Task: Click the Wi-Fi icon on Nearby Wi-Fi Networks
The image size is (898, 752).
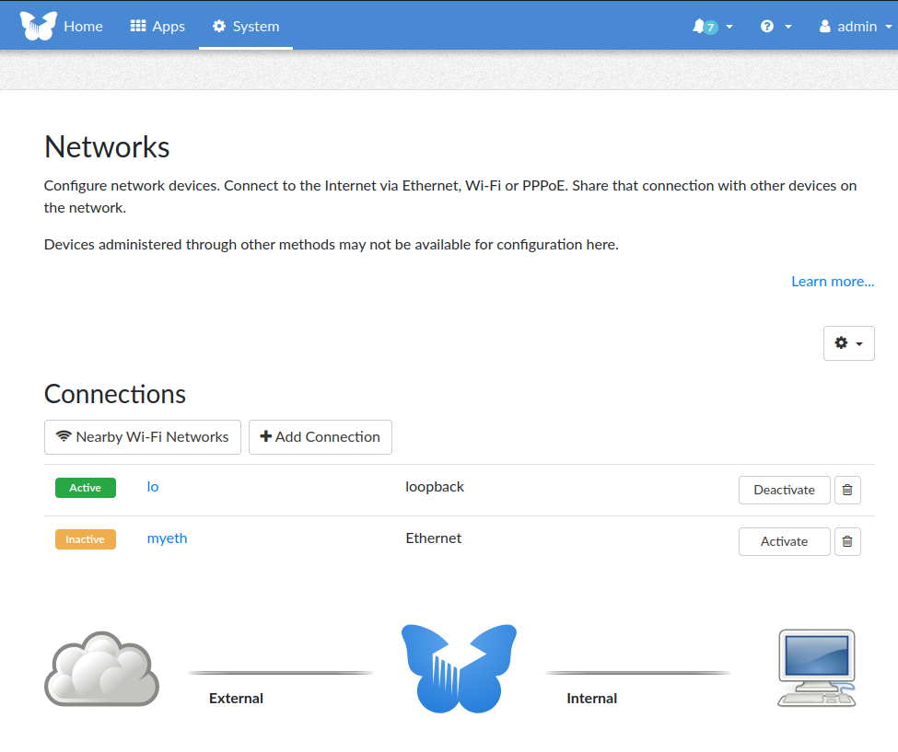Action: tap(63, 436)
